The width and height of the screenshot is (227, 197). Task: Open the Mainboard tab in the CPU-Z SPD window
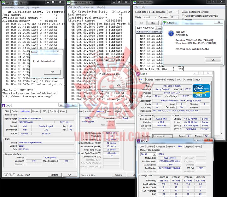pos(160,147)
